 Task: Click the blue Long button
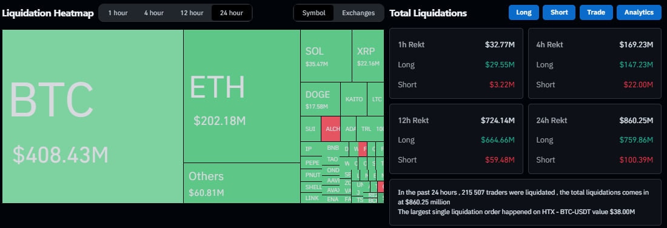click(x=524, y=12)
